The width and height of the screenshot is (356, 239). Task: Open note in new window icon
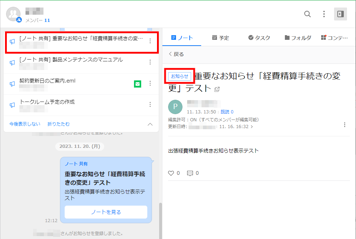tap(217, 89)
